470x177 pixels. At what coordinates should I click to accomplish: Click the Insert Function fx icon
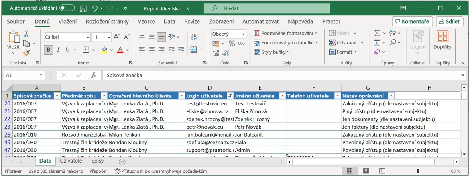(x=93, y=76)
